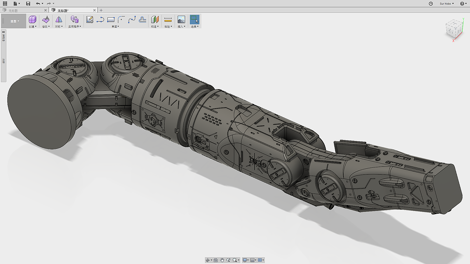
Task: Pick the Fillet sketch tool
Action: [x=121, y=20]
